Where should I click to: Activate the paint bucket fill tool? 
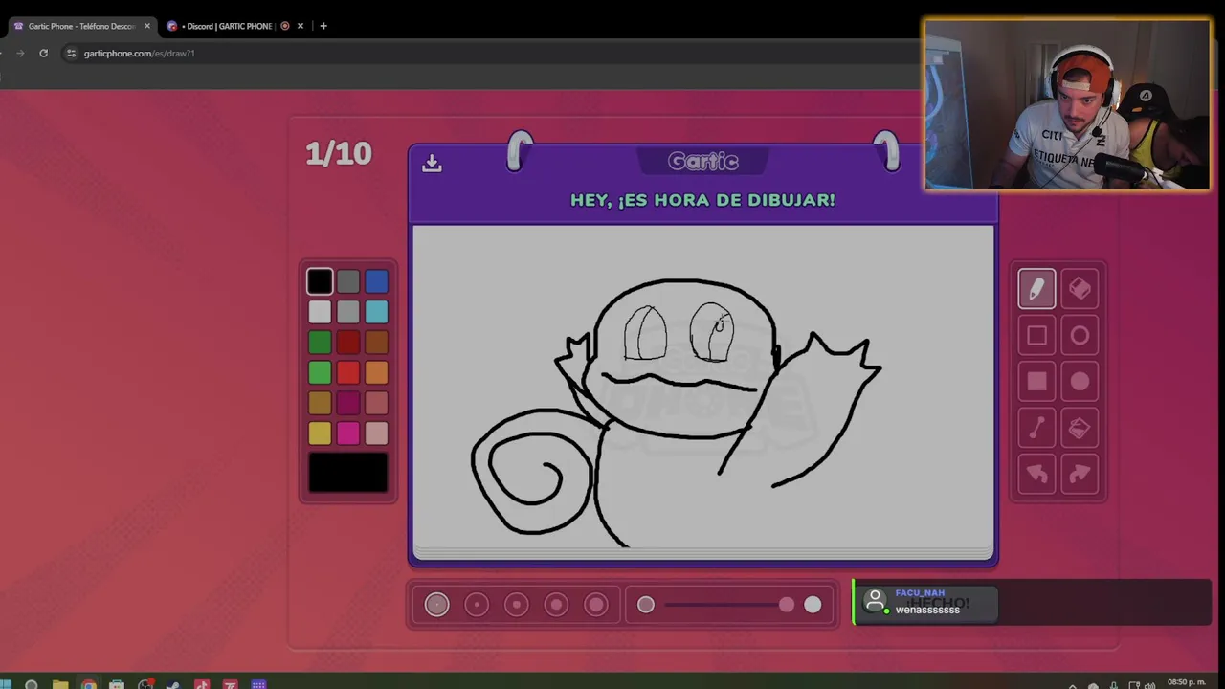[x=1080, y=428]
